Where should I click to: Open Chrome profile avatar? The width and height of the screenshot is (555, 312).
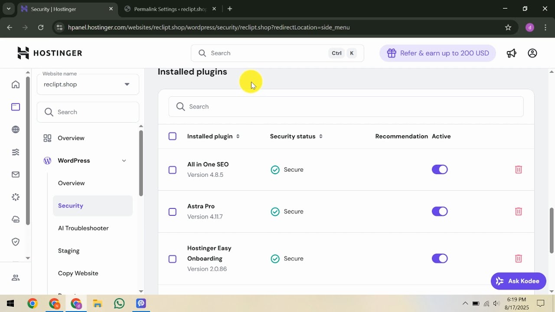click(x=529, y=27)
